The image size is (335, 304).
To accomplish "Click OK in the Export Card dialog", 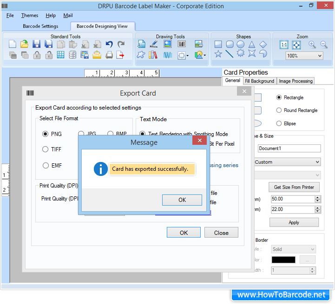I will pos(184,233).
